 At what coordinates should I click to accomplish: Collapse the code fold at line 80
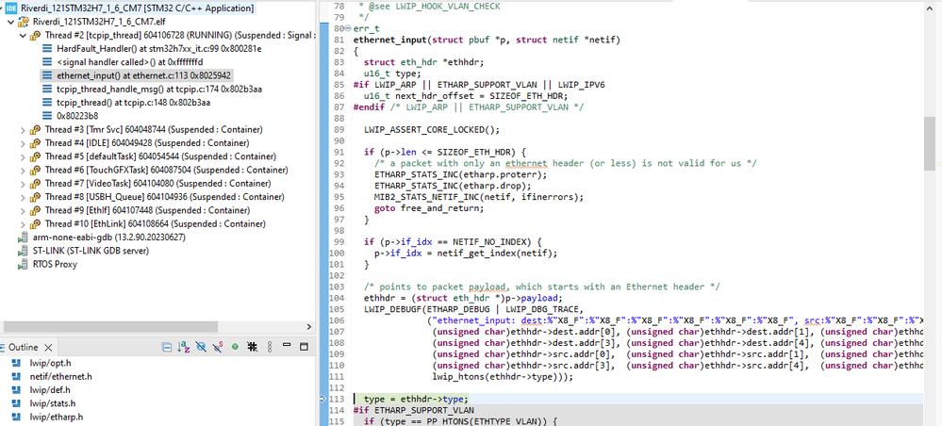pos(349,29)
